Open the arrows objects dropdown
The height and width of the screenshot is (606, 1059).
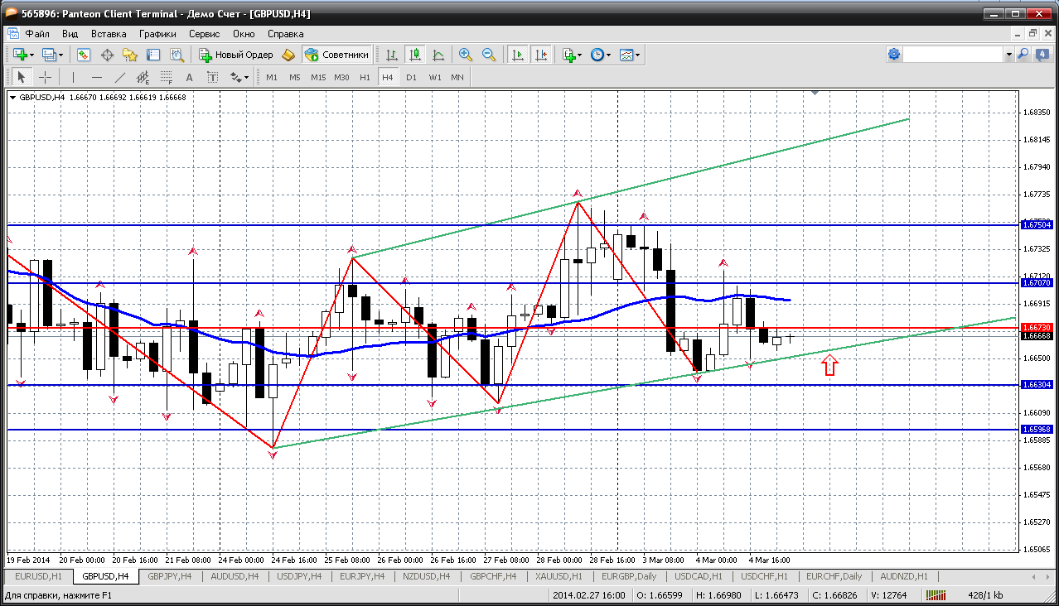(x=239, y=77)
